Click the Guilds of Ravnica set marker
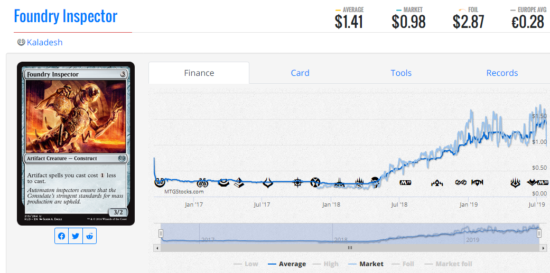The height and width of the screenshot is (273, 550). click(x=437, y=182)
